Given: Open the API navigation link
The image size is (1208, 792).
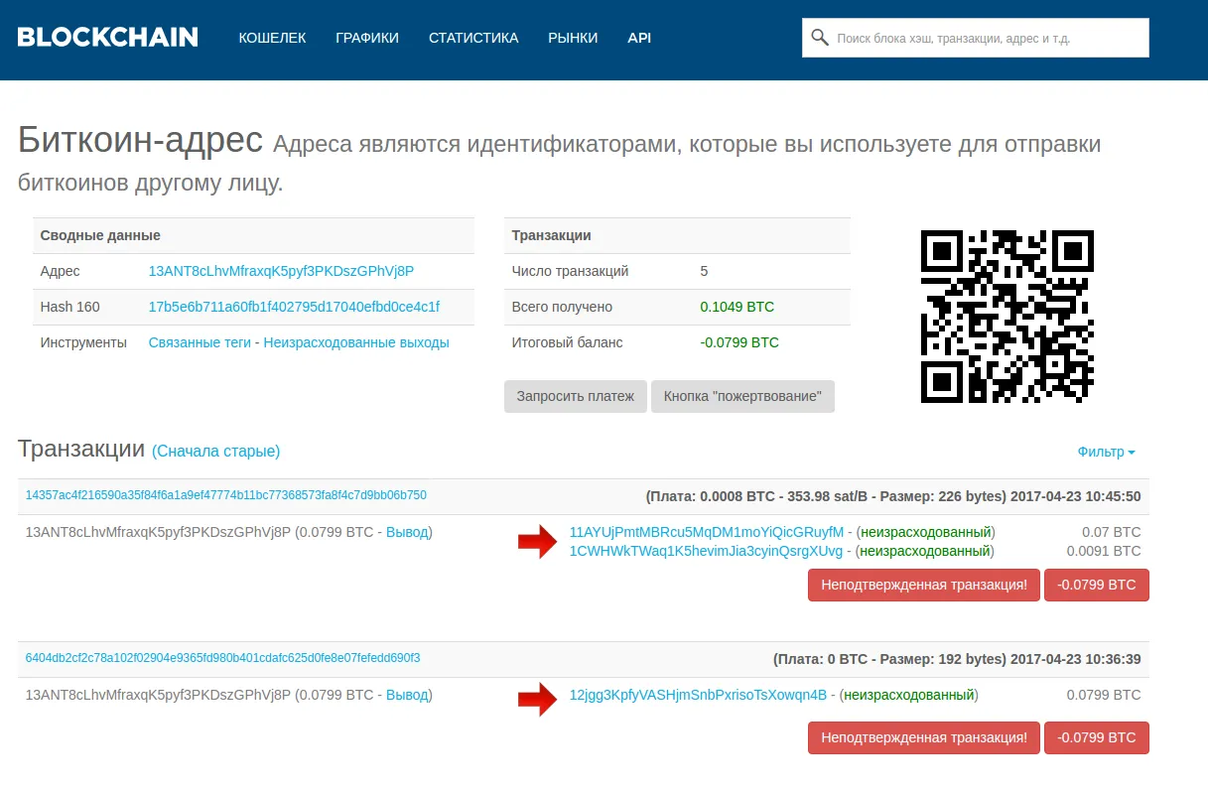Looking at the screenshot, I should (x=639, y=38).
